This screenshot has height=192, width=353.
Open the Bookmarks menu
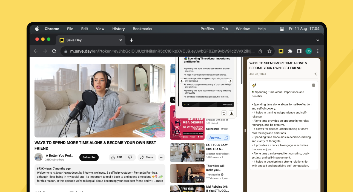(142, 29)
